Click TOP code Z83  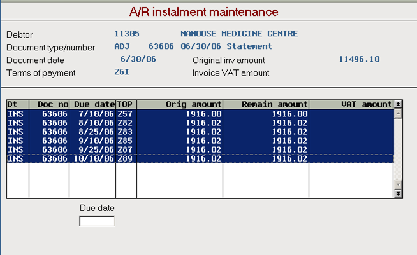pos(125,132)
